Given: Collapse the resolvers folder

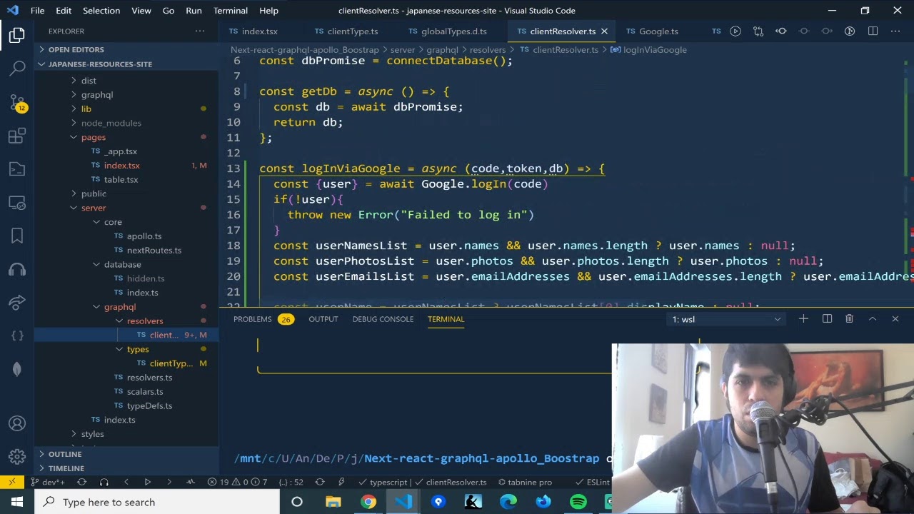Looking at the screenshot, I should click(x=126, y=321).
